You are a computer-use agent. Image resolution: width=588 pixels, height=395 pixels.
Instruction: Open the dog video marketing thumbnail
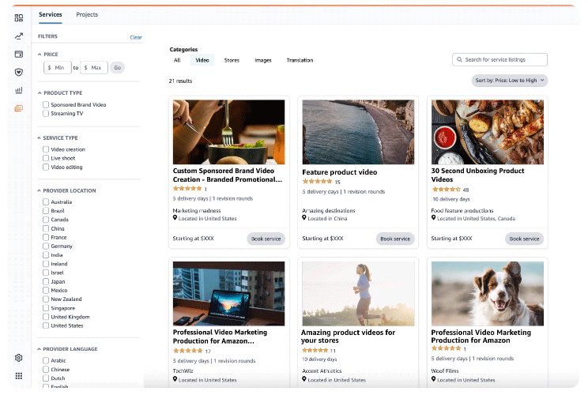pyautogui.click(x=487, y=293)
